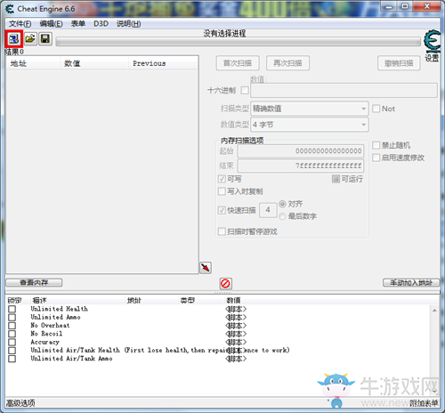Open the 扫描类型 dropdown (精确数值)

[x=310, y=109]
